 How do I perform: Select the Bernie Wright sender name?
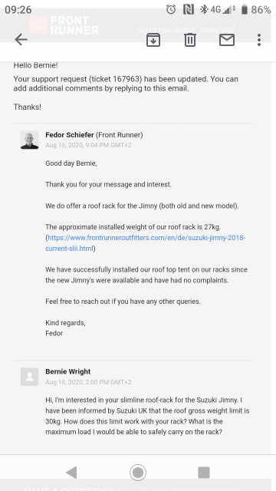pyautogui.click(x=68, y=371)
